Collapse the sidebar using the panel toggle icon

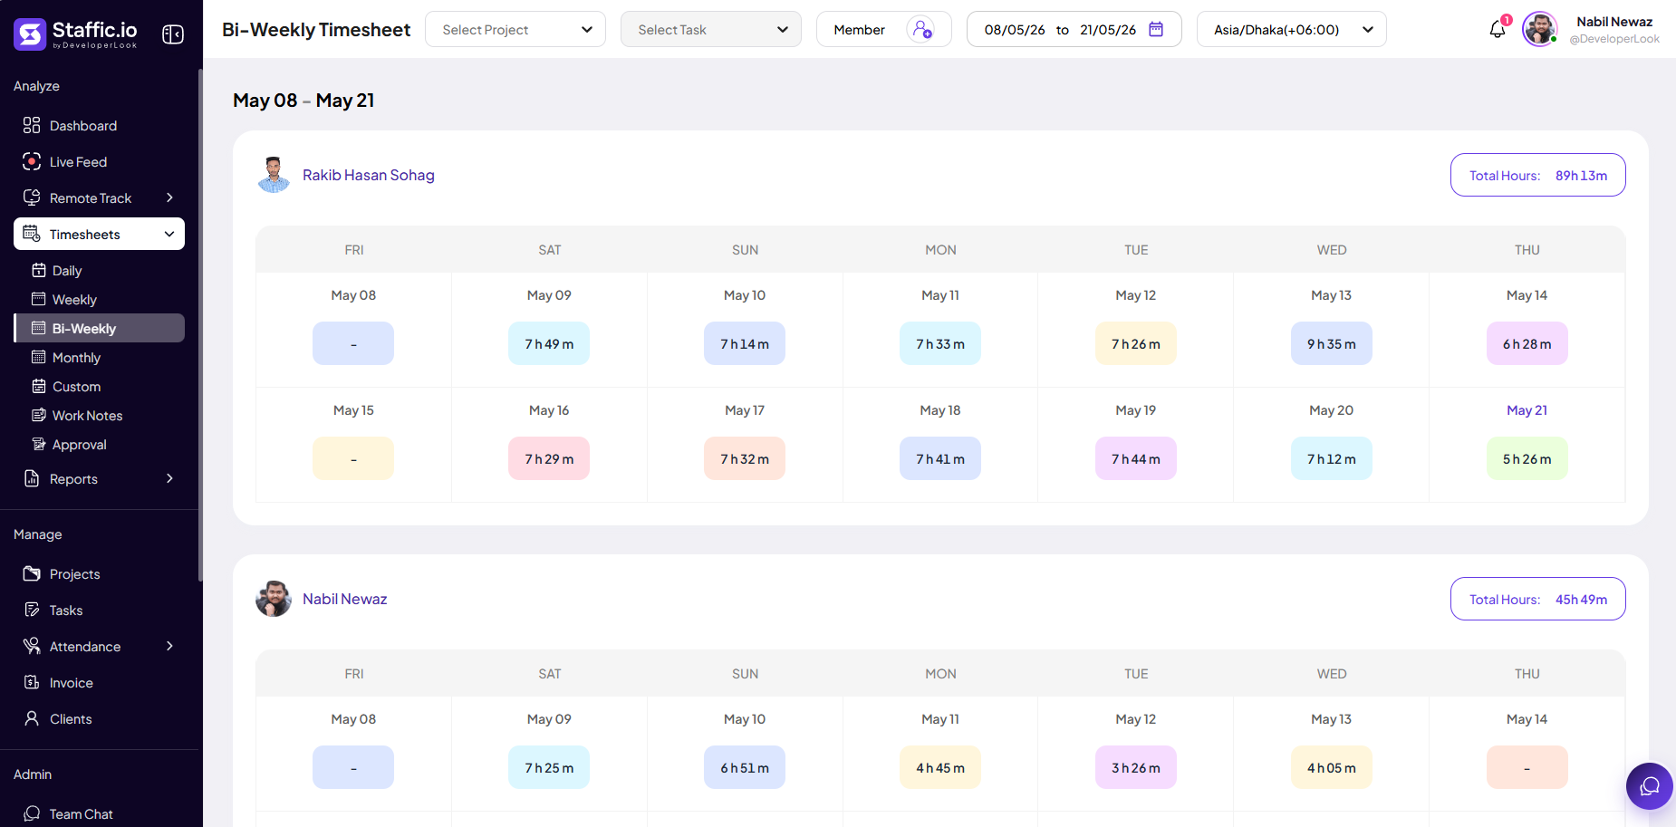pyautogui.click(x=173, y=34)
